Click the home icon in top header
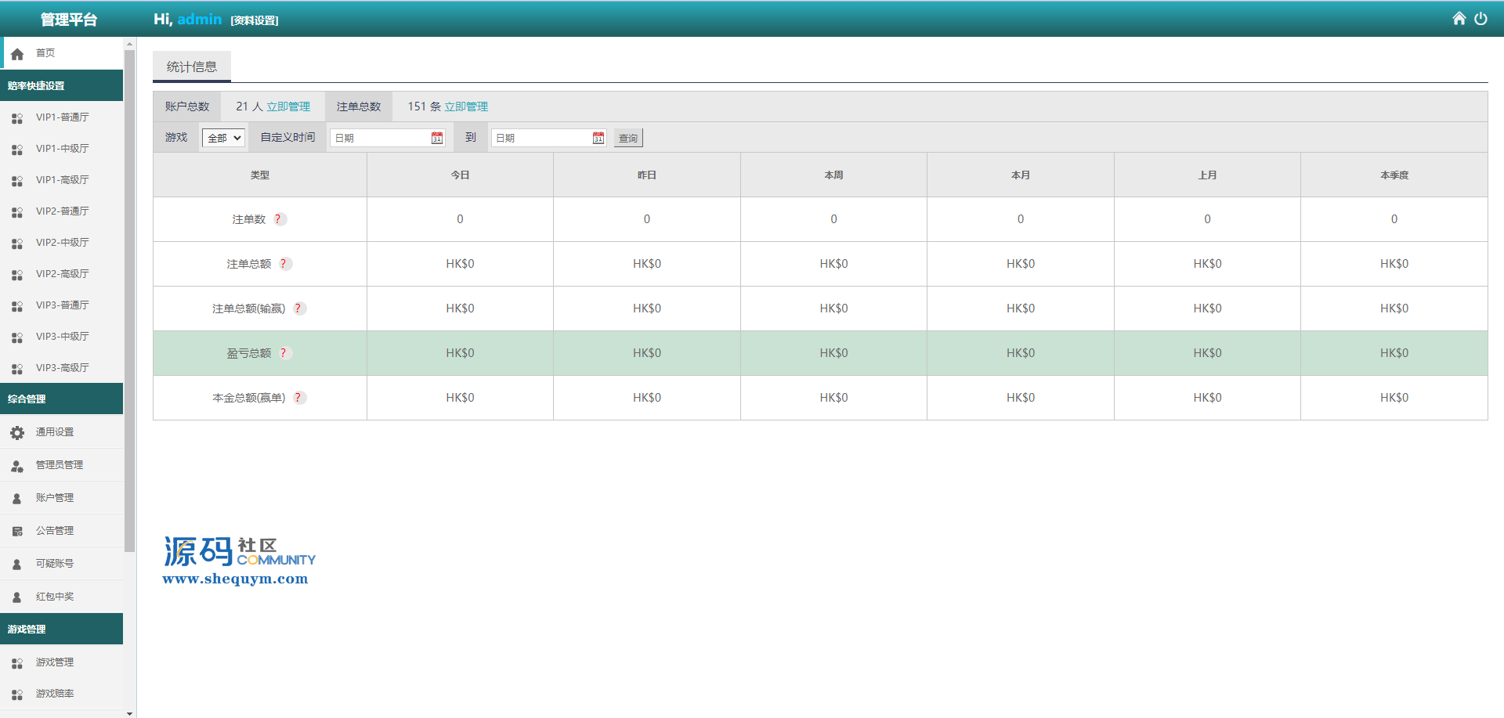This screenshot has height=718, width=1504. click(x=1459, y=19)
